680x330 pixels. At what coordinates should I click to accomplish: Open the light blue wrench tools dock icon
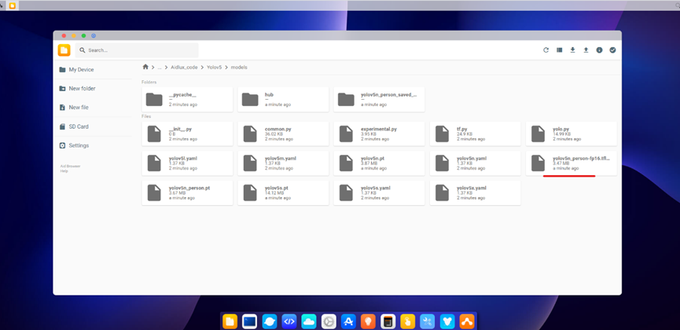coord(428,321)
